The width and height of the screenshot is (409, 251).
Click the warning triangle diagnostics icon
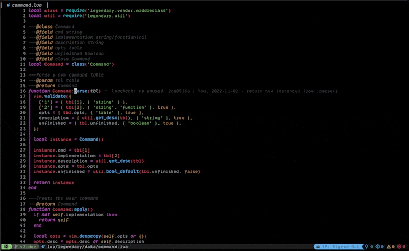[389, 247]
